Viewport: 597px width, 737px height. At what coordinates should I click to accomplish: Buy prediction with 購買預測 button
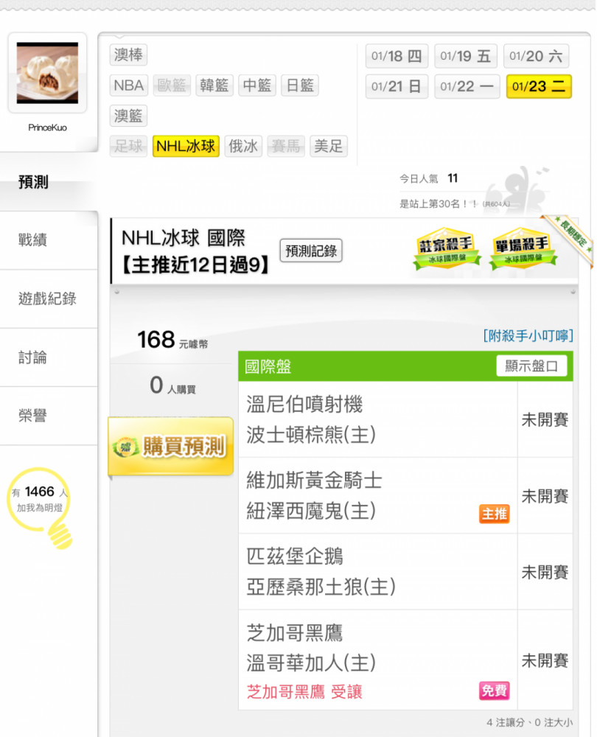click(171, 447)
